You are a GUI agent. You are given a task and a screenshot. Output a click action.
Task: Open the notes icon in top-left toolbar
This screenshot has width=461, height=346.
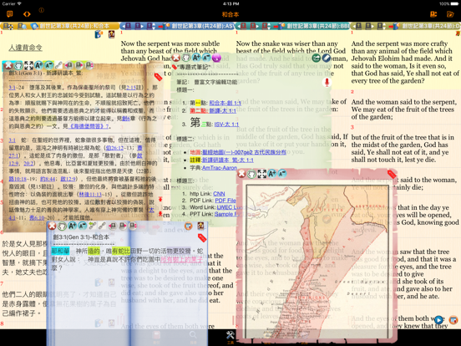pos(10,14)
